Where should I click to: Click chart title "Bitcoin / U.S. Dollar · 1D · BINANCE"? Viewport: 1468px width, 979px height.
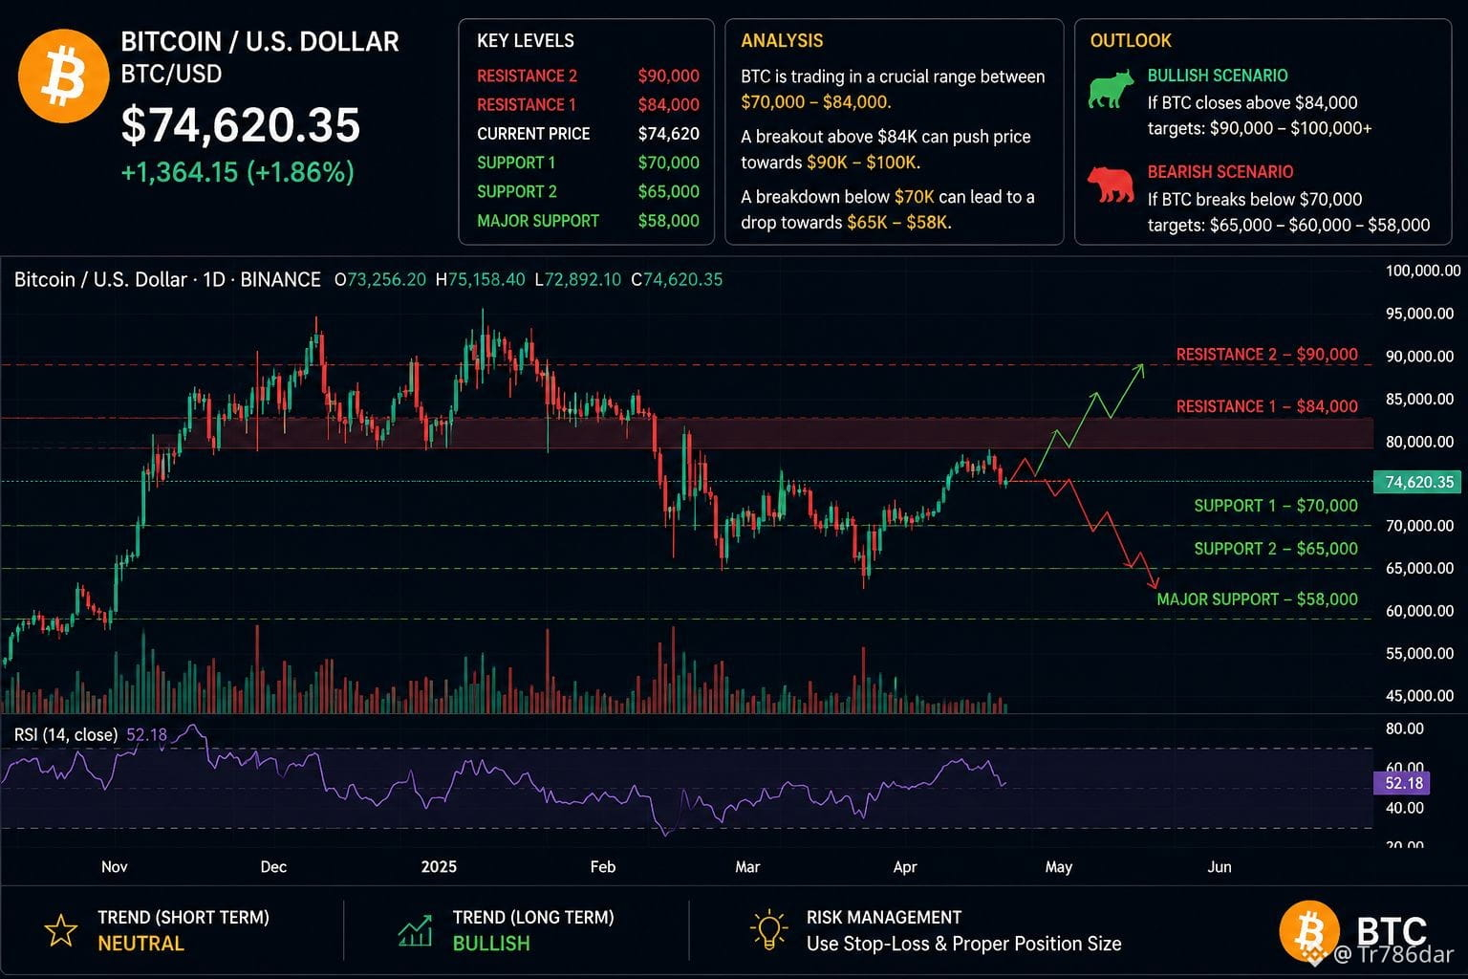(167, 279)
